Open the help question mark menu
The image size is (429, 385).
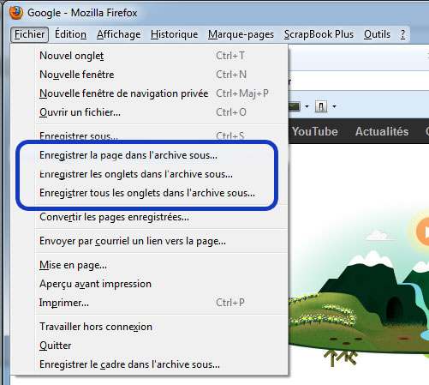(402, 34)
